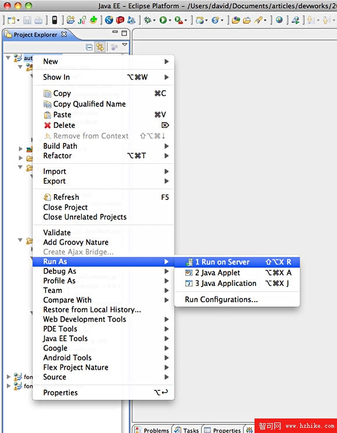Click the green Run button in toolbar
This screenshot has width=337, height=433.
tap(163, 20)
